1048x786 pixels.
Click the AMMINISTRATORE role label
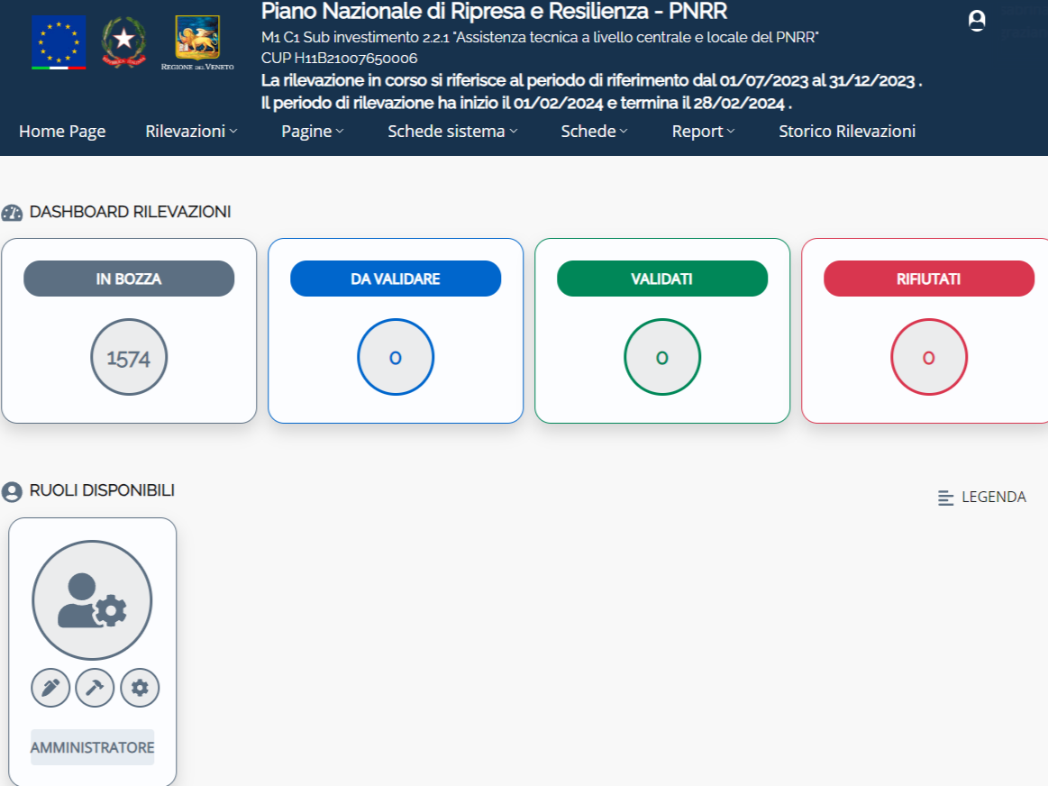(92, 747)
